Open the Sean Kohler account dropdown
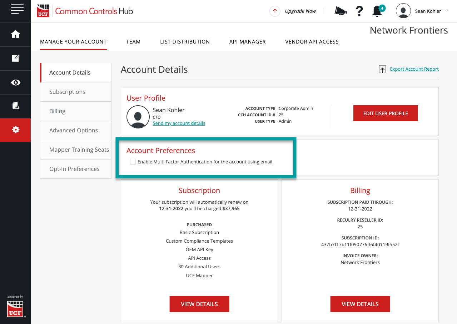Viewport: 457px width, 324px height. point(428,11)
